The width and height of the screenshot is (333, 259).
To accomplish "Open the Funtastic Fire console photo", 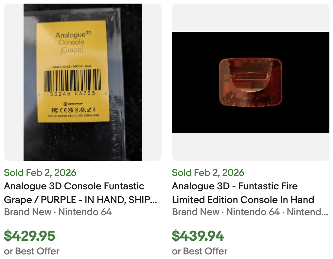I will [251, 82].
